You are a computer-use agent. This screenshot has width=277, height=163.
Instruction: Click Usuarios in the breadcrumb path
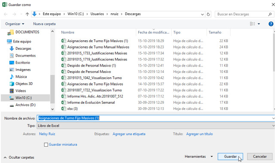click(x=97, y=14)
